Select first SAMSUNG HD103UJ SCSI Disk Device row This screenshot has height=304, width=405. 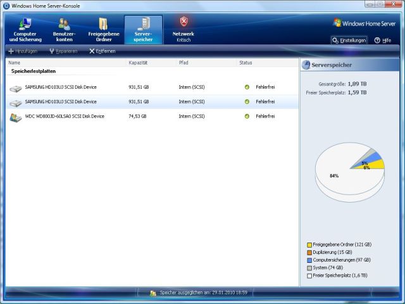tap(152, 87)
